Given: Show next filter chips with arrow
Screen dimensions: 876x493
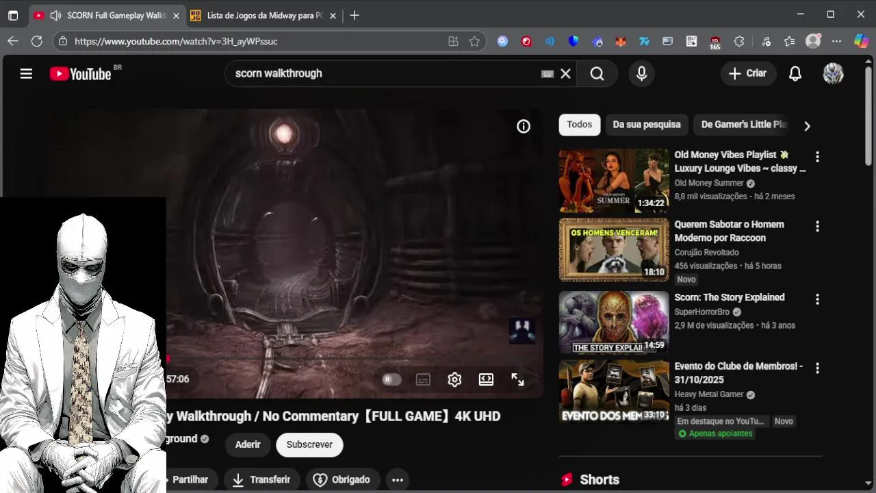Looking at the screenshot, I should click(x=807, y=126).
